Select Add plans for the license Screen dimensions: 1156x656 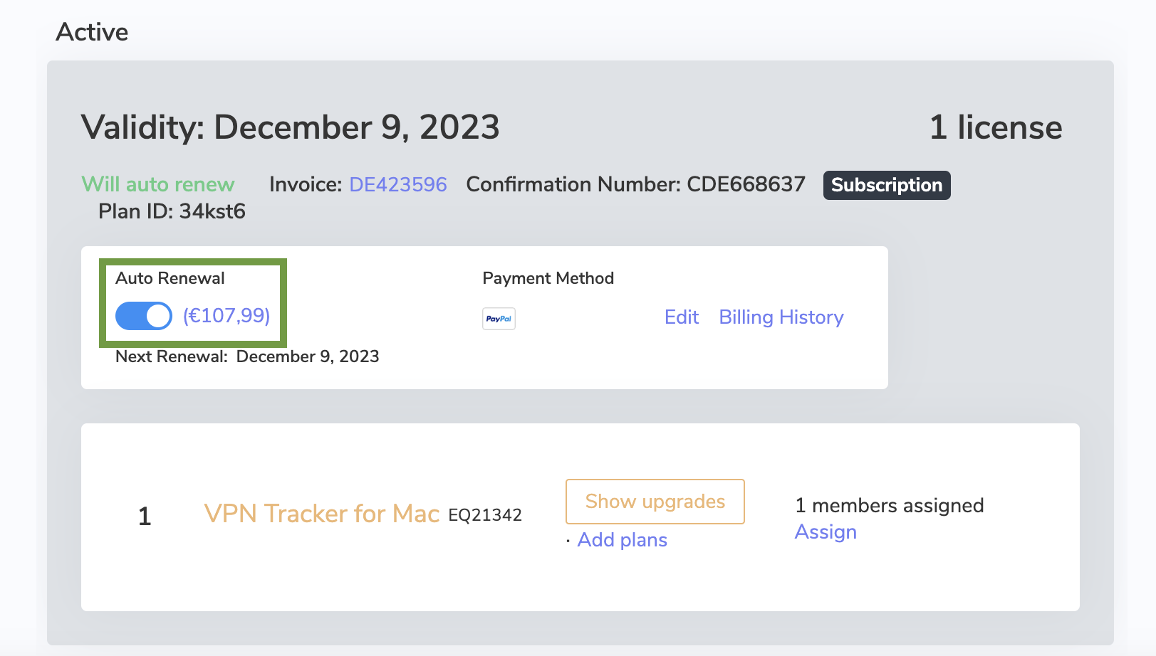(x=622, y=540)
